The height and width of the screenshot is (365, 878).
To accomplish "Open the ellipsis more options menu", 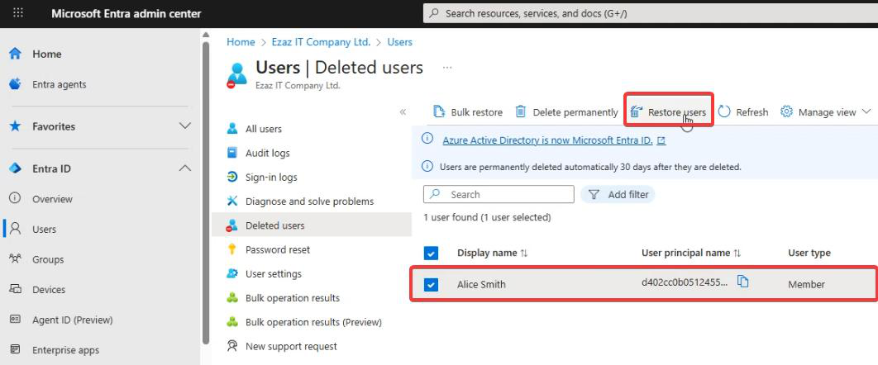I will click(x=446, y=68).
